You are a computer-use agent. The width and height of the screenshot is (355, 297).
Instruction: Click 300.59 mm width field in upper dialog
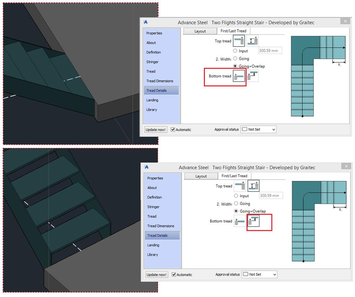click(270, 51)
